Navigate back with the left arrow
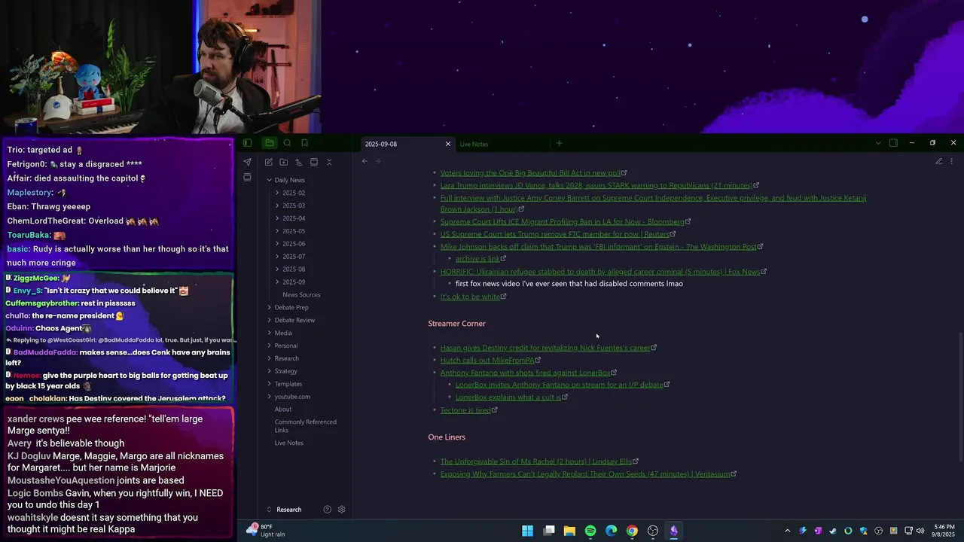The image size is (964, 542). [365, 161]
